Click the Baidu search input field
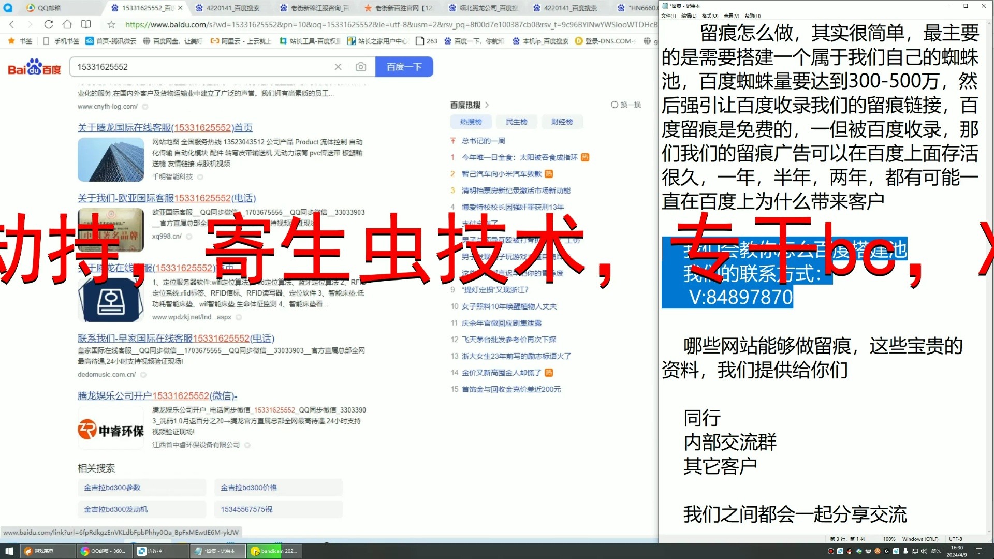 pyautogui.click(x=202, y=67)
